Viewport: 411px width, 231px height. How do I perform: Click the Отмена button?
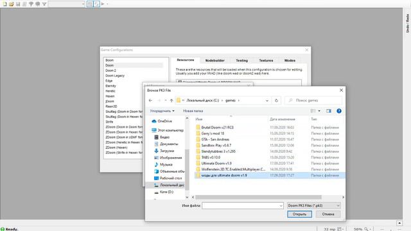coord(328,214)
